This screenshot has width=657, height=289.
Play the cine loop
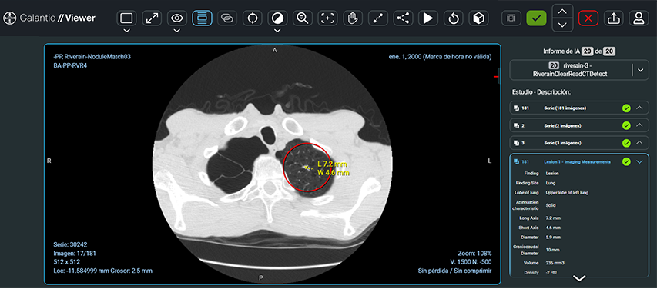pos(428,18)
